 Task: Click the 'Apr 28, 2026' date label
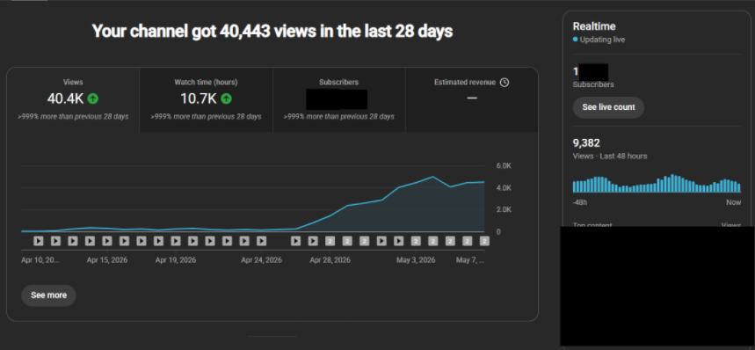[330, 260]
